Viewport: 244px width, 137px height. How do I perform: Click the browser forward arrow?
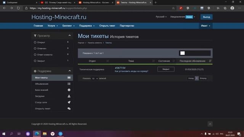(x=11, y=8)
